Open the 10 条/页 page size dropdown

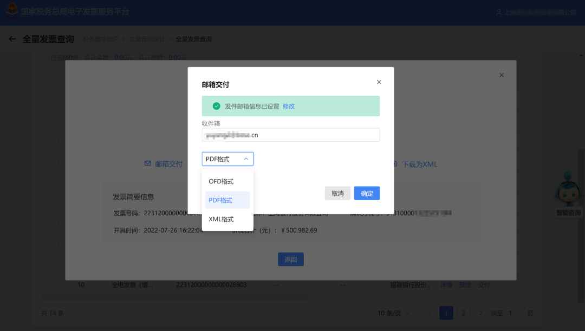click(395, 313)
